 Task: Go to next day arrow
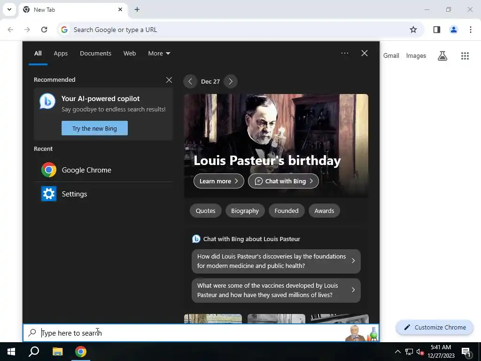click(x=231, y=81)
